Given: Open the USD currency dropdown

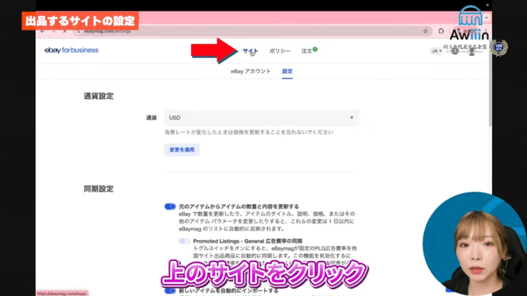Looking at the screenshot, I should point(261,118).
